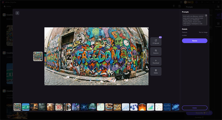
Task: Copy the prompt text with the copy icon
Action: 206,16
